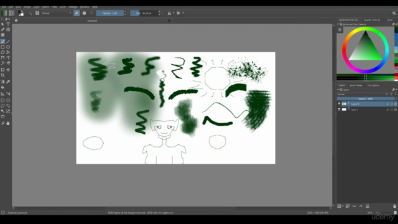Viewport: 398px width, 224px height.
Task: Hide Layer 8 with eye icon
Action: [x=339, y=104]
